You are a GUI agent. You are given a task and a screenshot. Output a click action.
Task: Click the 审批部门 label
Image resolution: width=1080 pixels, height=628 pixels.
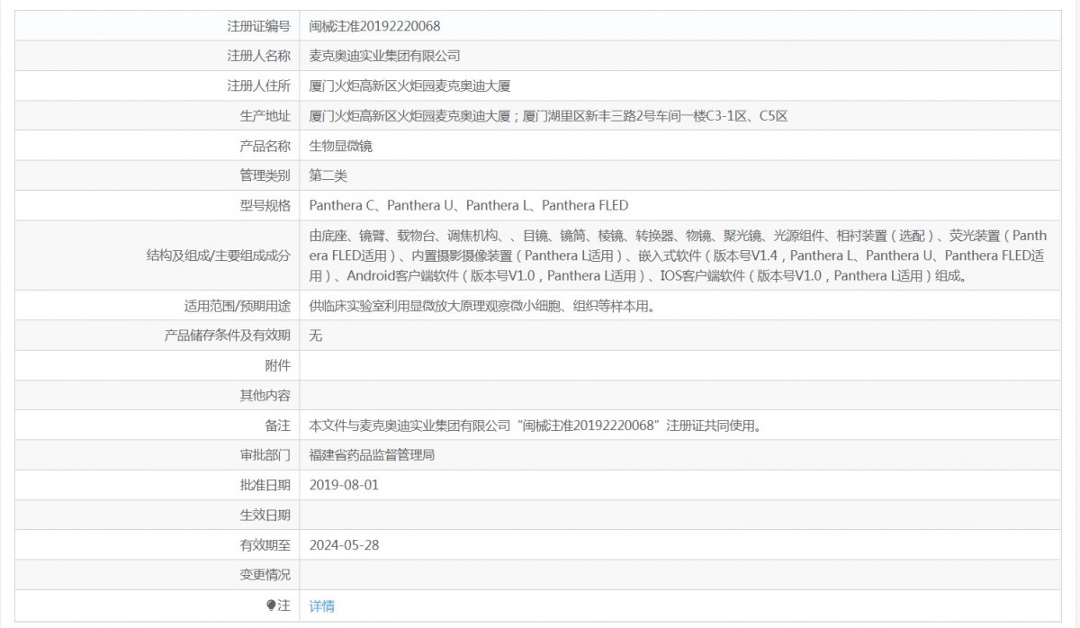[265, 455]
